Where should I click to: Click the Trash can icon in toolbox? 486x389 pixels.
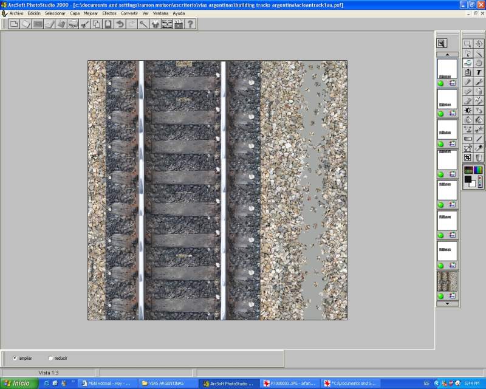tap(479, 157)
